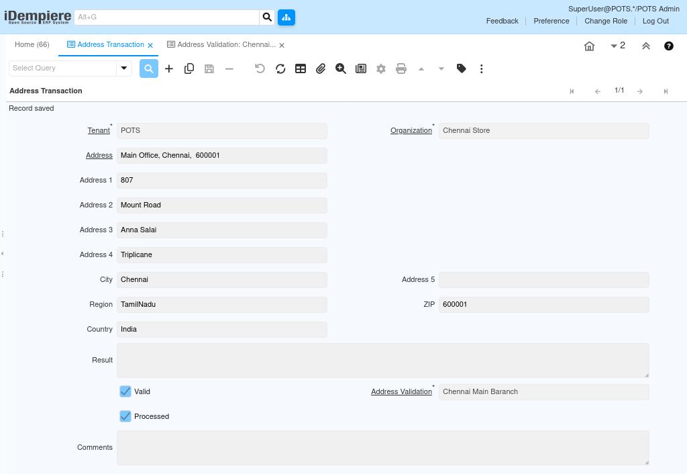The width and height of the screenshot is (687, 474).
Task: Open the menu tree icon button
Action: pyautogui.click(x=286, y=17)
